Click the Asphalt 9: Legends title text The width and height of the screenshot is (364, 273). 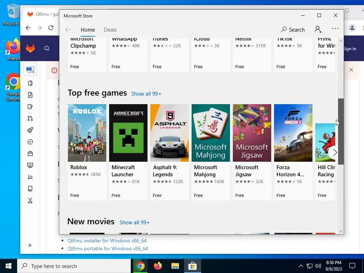(x=165, y=171)
